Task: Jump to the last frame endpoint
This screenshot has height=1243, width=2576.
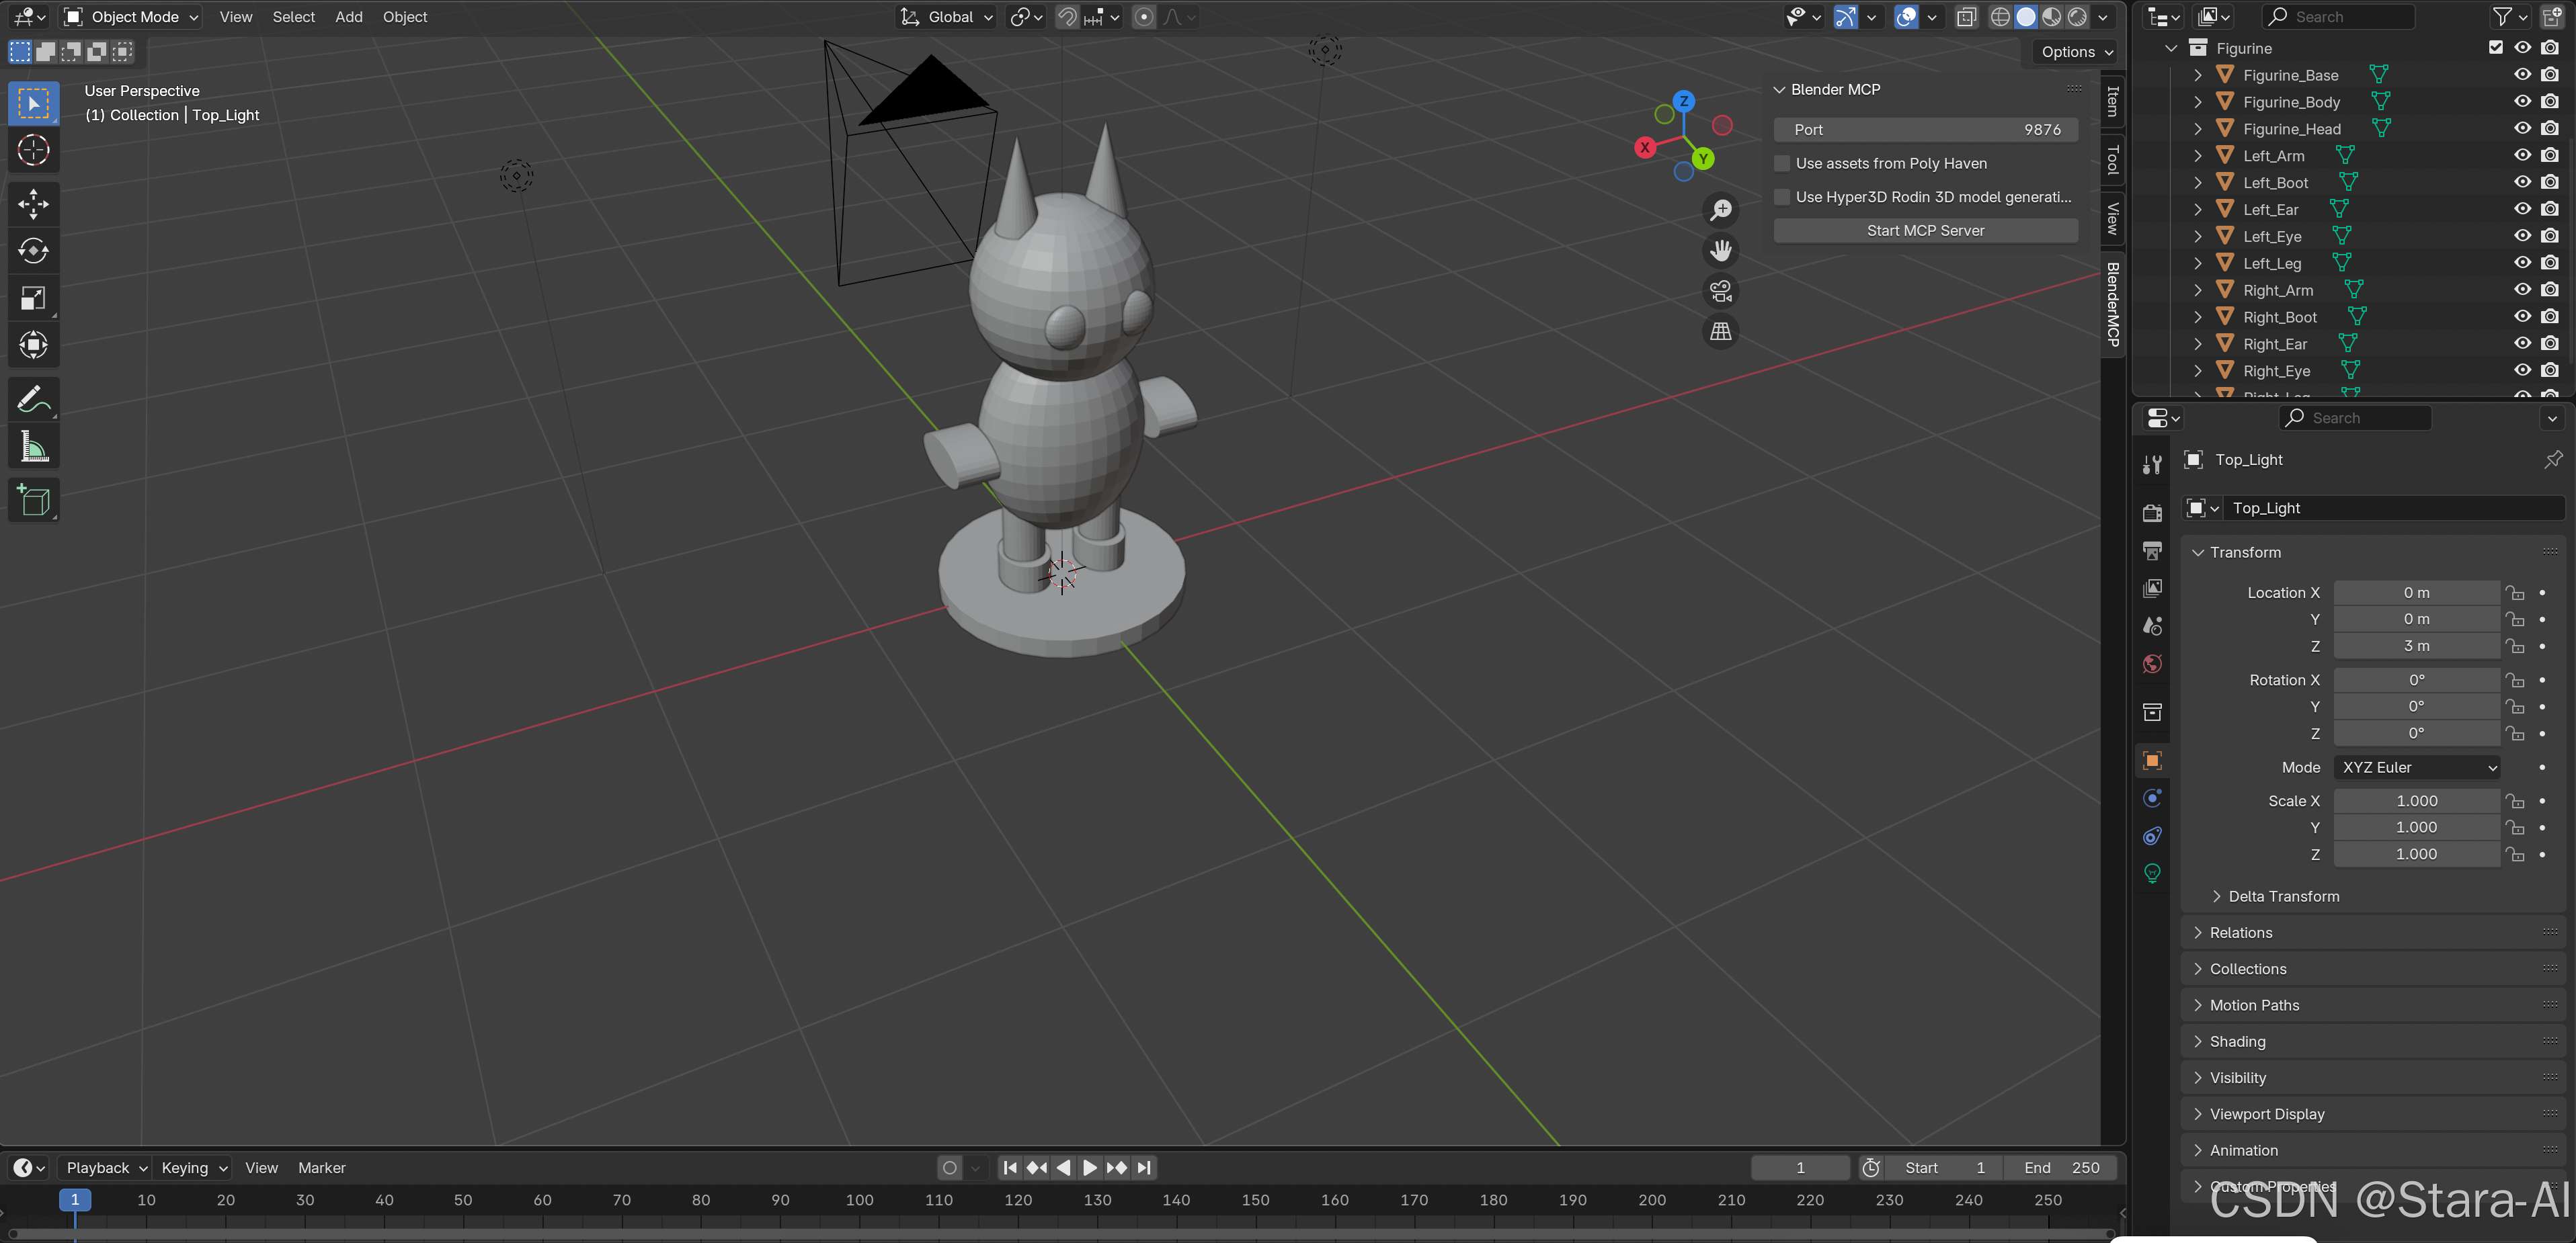Action: tap(1144, 1168)
